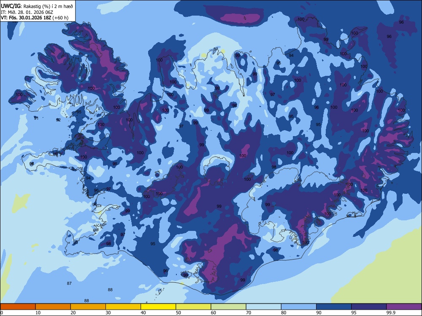Click the title text 'Rakastig (%) í 2 m hæð'
The width and height of the screenshot is (422, 316).
(x=48, y=6)
